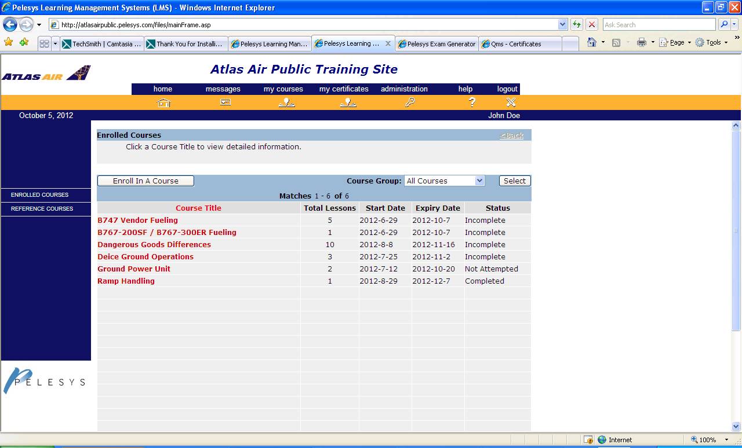Image resolution: width=742 pixels, height=448 pixels.
Task: Expand the IE Tools menu dropdown
Action: tap(726, 43)
